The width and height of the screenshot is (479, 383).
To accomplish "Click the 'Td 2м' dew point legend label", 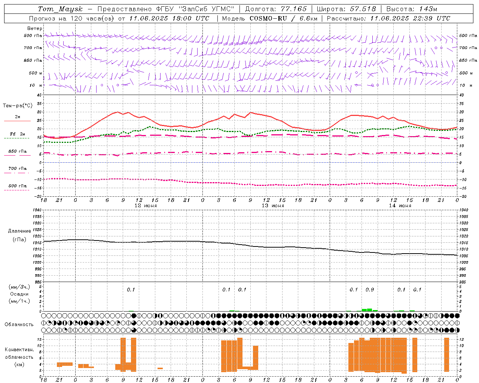I will click(x=18, y=134).
